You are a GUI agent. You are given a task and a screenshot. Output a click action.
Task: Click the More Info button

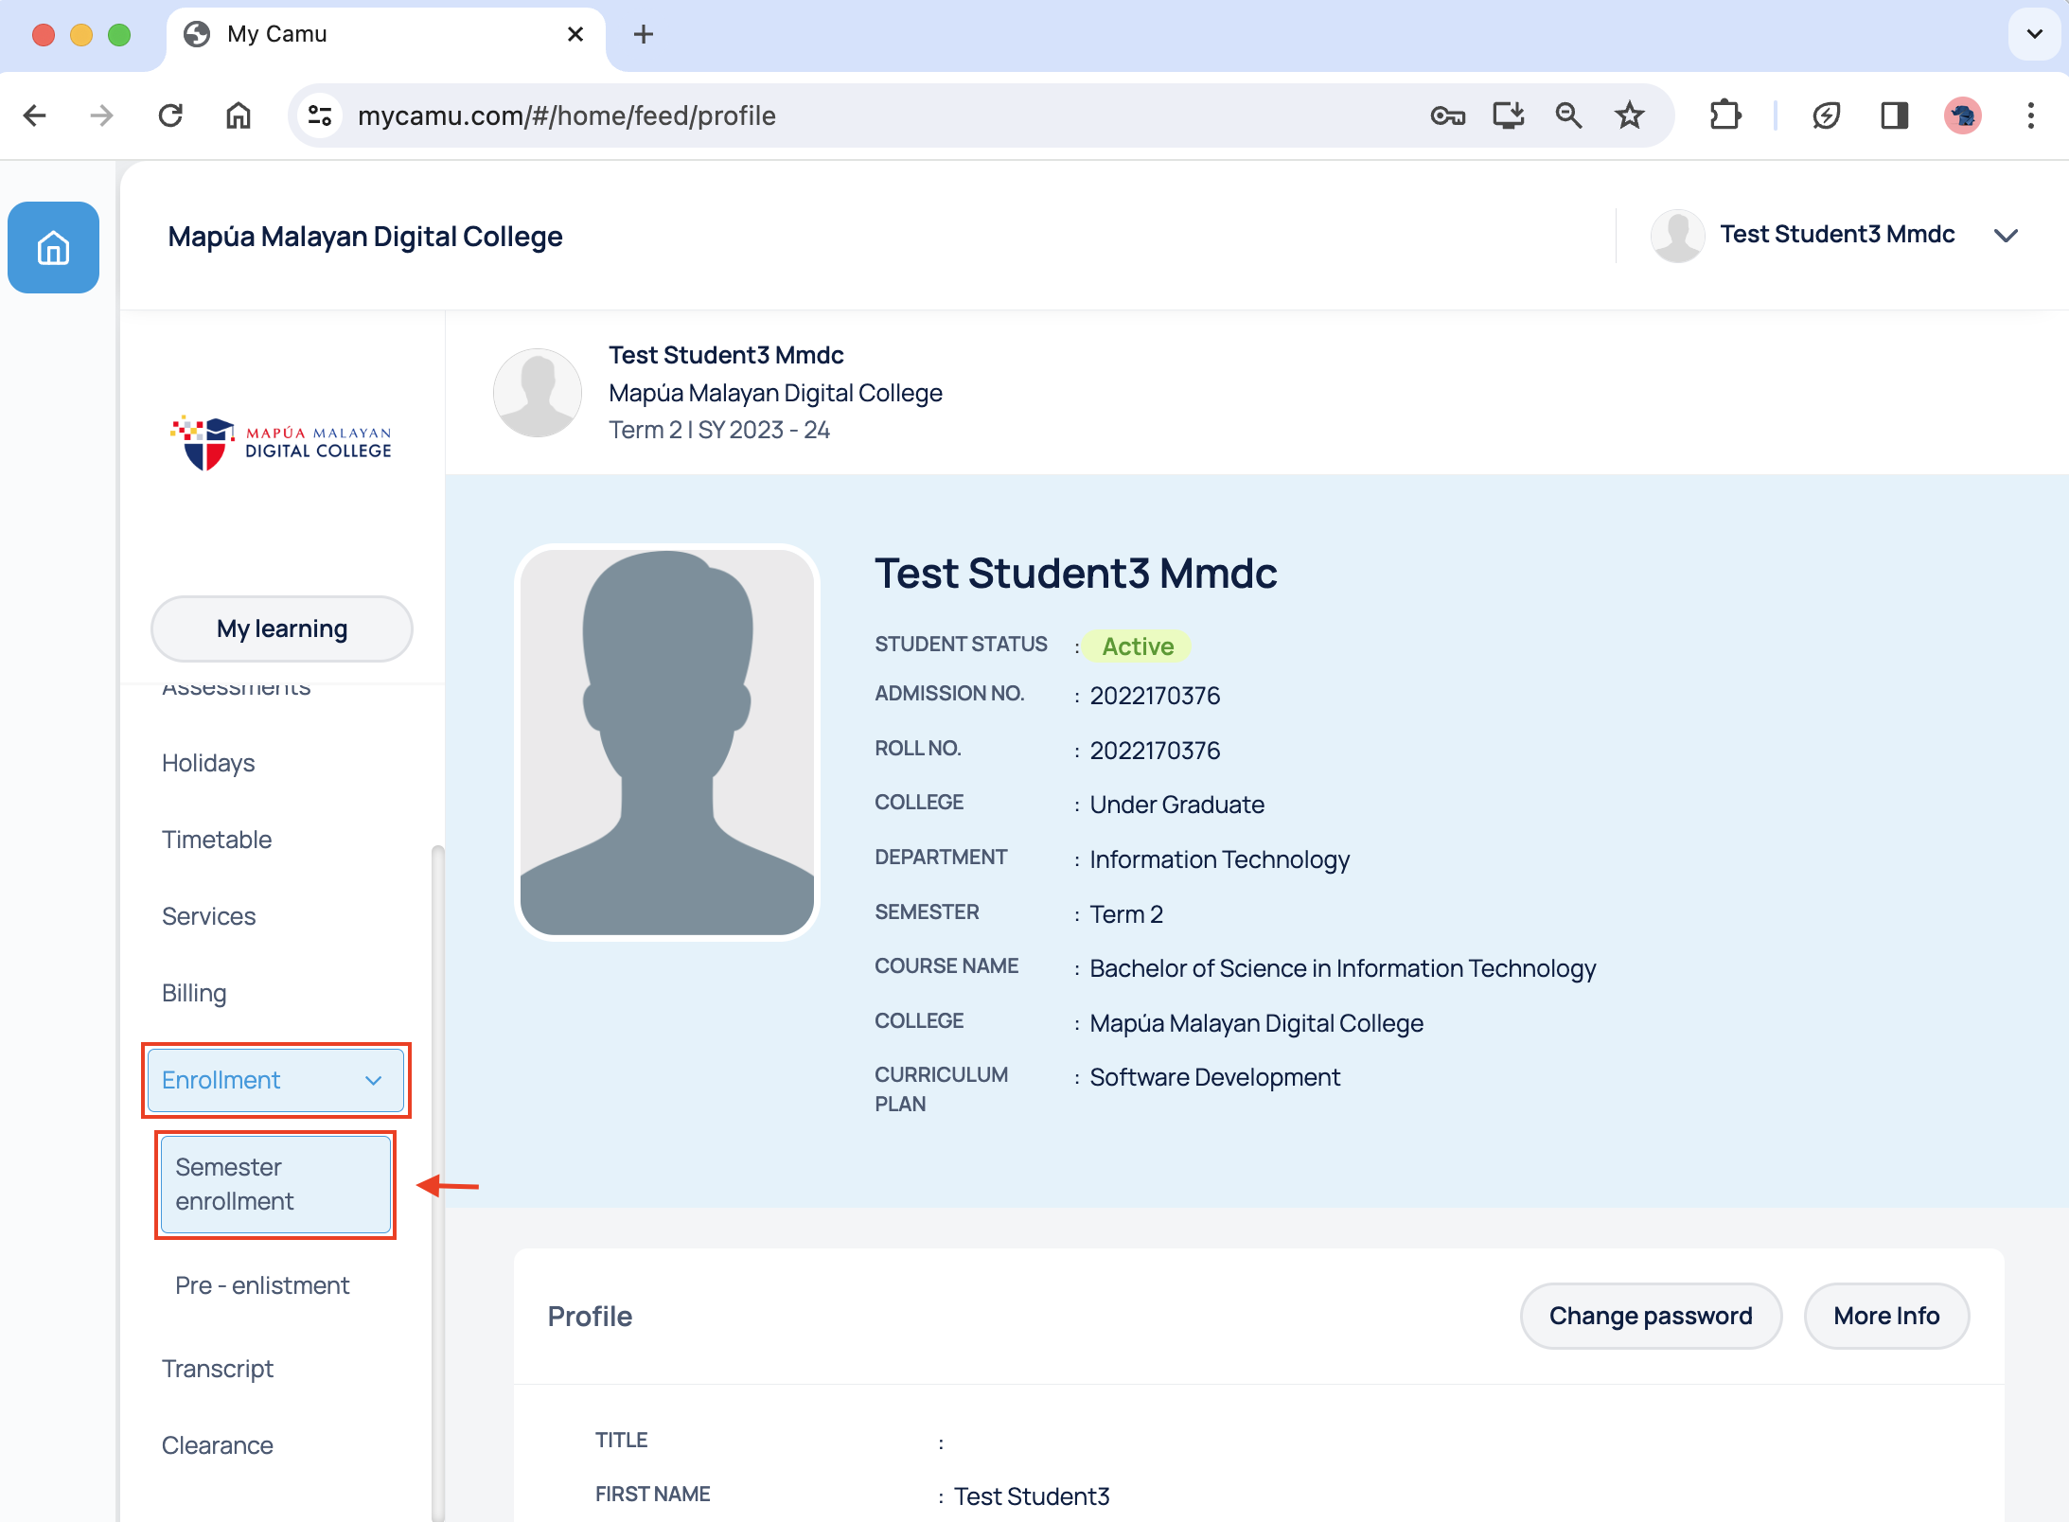coord(1886,1316)
